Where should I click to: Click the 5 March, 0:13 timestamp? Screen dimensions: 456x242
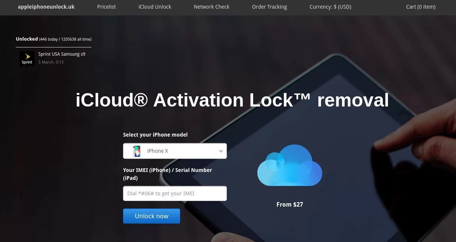tap(51, 62)
